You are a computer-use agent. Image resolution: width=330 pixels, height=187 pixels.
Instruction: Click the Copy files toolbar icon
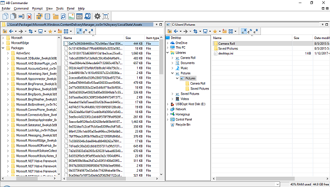coord(6,16)
